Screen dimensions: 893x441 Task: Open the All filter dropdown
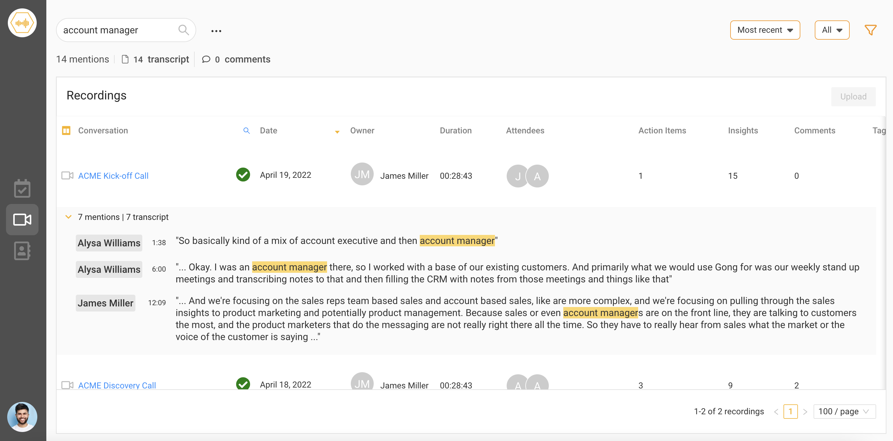click(x=832, y=30)
